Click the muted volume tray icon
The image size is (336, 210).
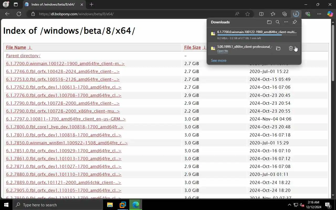click(302, 205)
